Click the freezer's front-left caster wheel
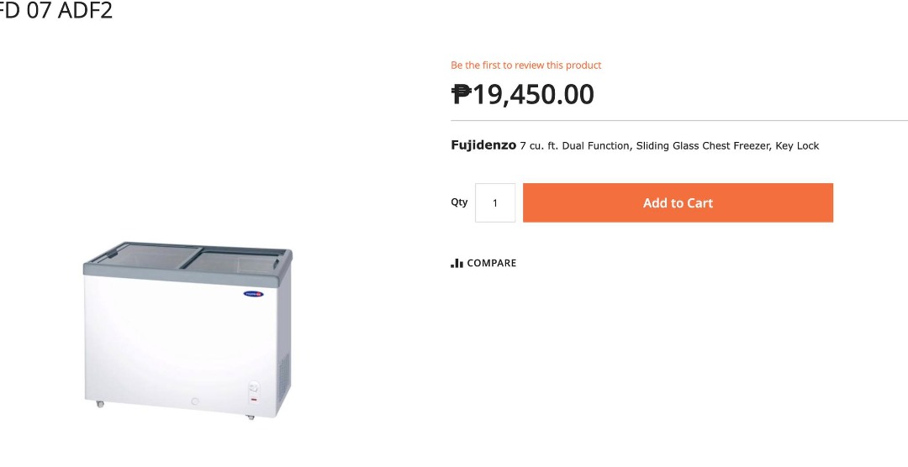This screenshot has height=467, width=908. pos(101,405)
